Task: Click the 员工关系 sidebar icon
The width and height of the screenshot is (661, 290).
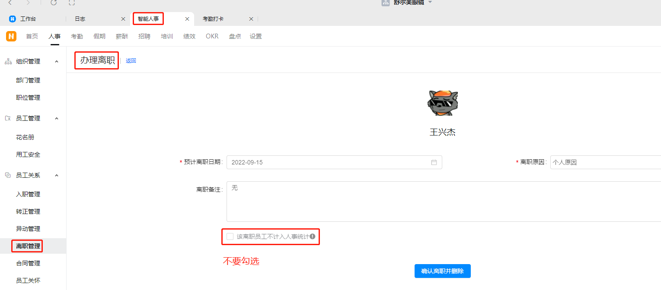Action: 8,175
